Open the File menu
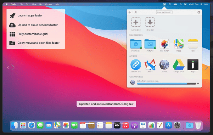213x135 pixels. pos(21,4)
